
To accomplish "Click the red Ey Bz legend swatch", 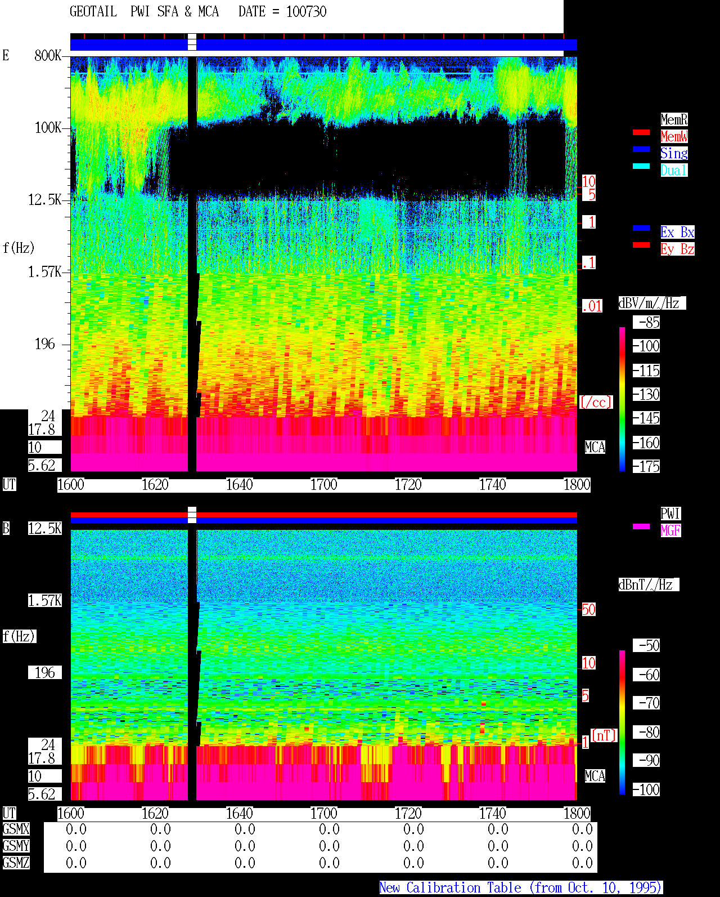I will tap(641, 245).
